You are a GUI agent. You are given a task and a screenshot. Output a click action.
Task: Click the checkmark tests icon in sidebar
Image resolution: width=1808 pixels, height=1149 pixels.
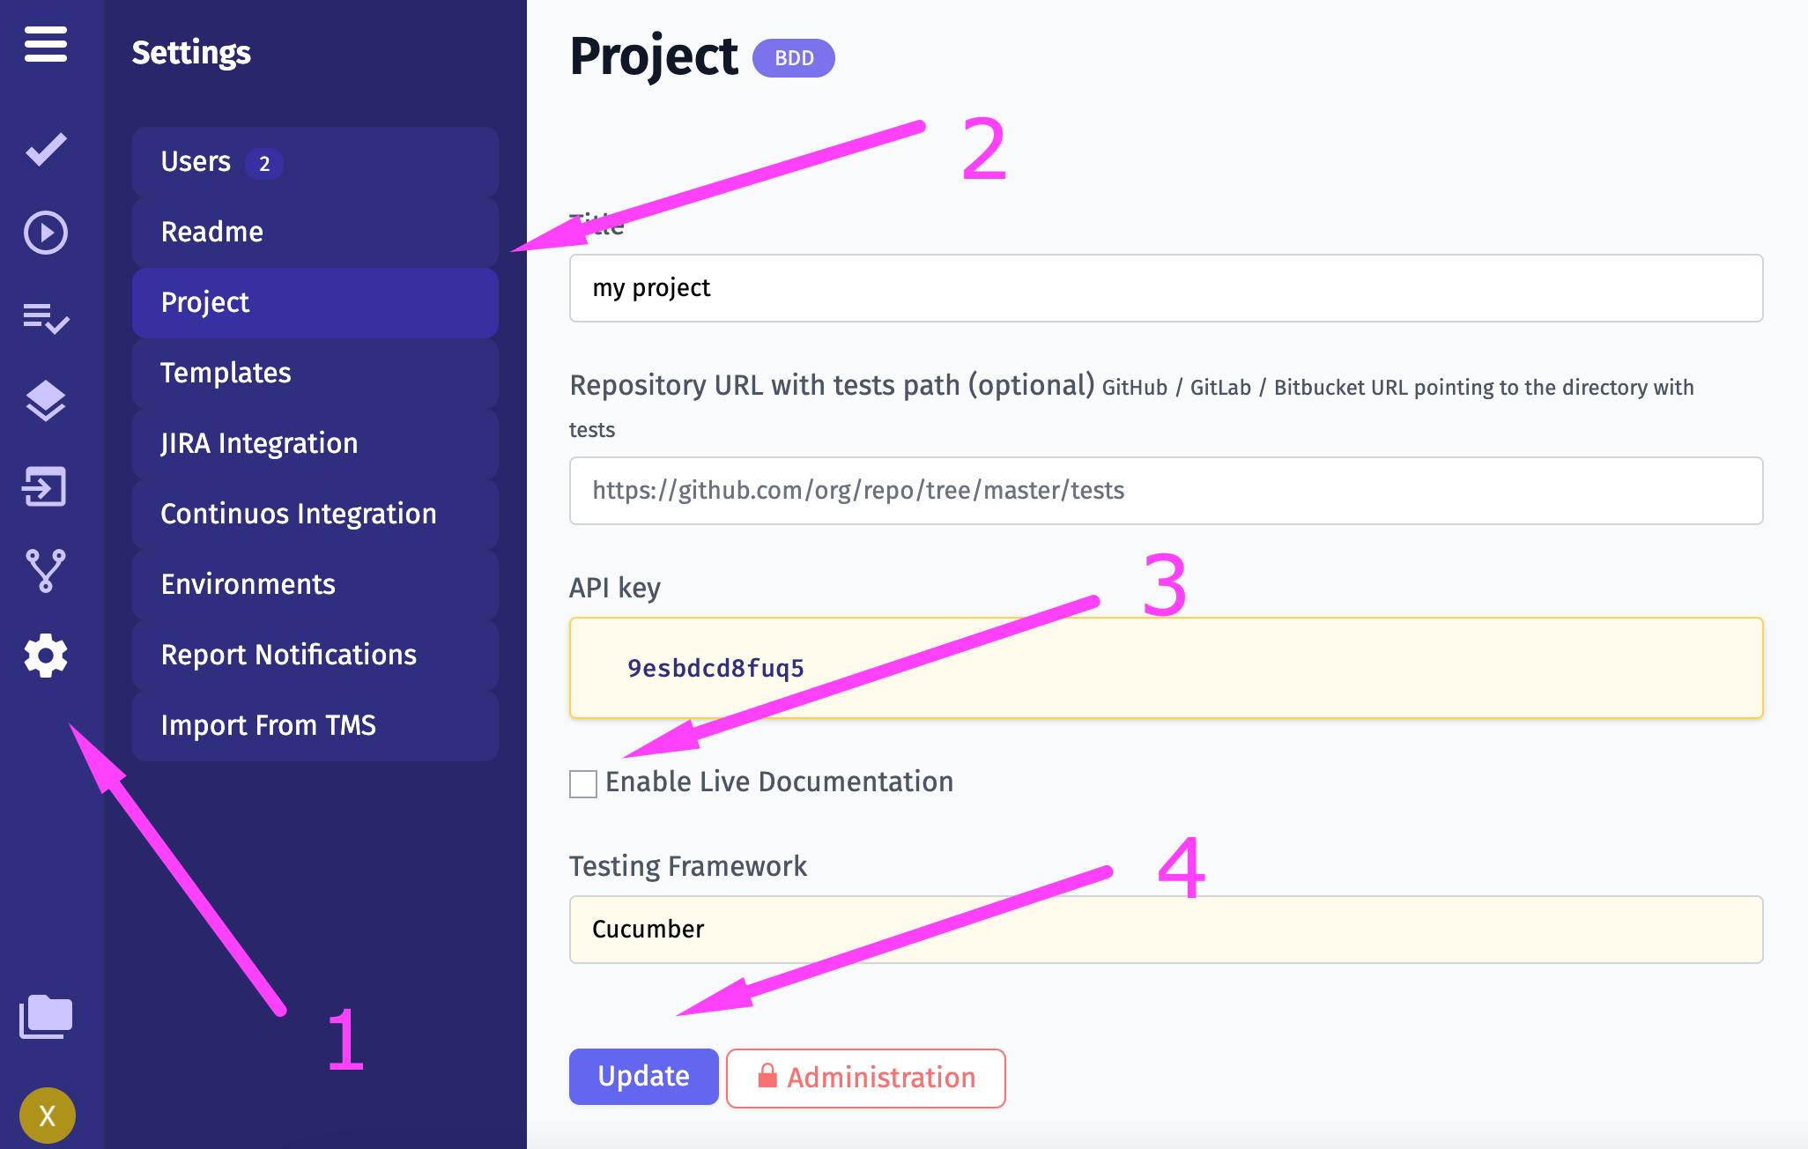[46, 149]
